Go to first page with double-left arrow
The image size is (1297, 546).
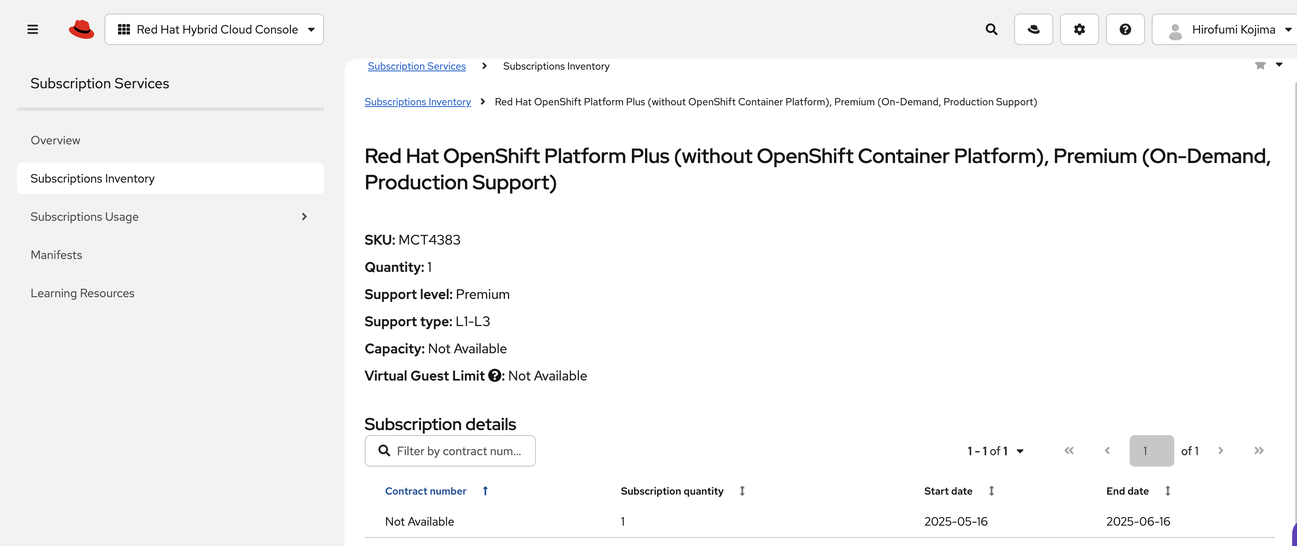[1069, 451]
